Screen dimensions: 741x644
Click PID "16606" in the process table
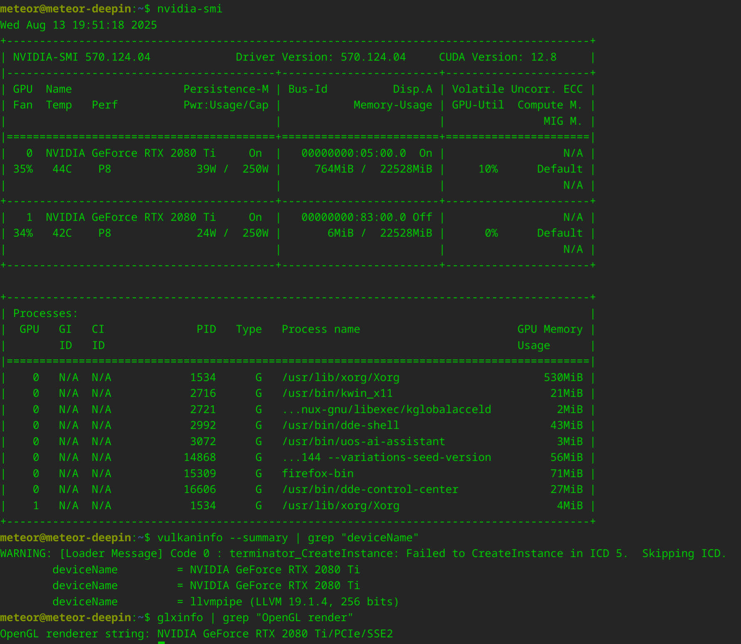[x=200, y=490]
